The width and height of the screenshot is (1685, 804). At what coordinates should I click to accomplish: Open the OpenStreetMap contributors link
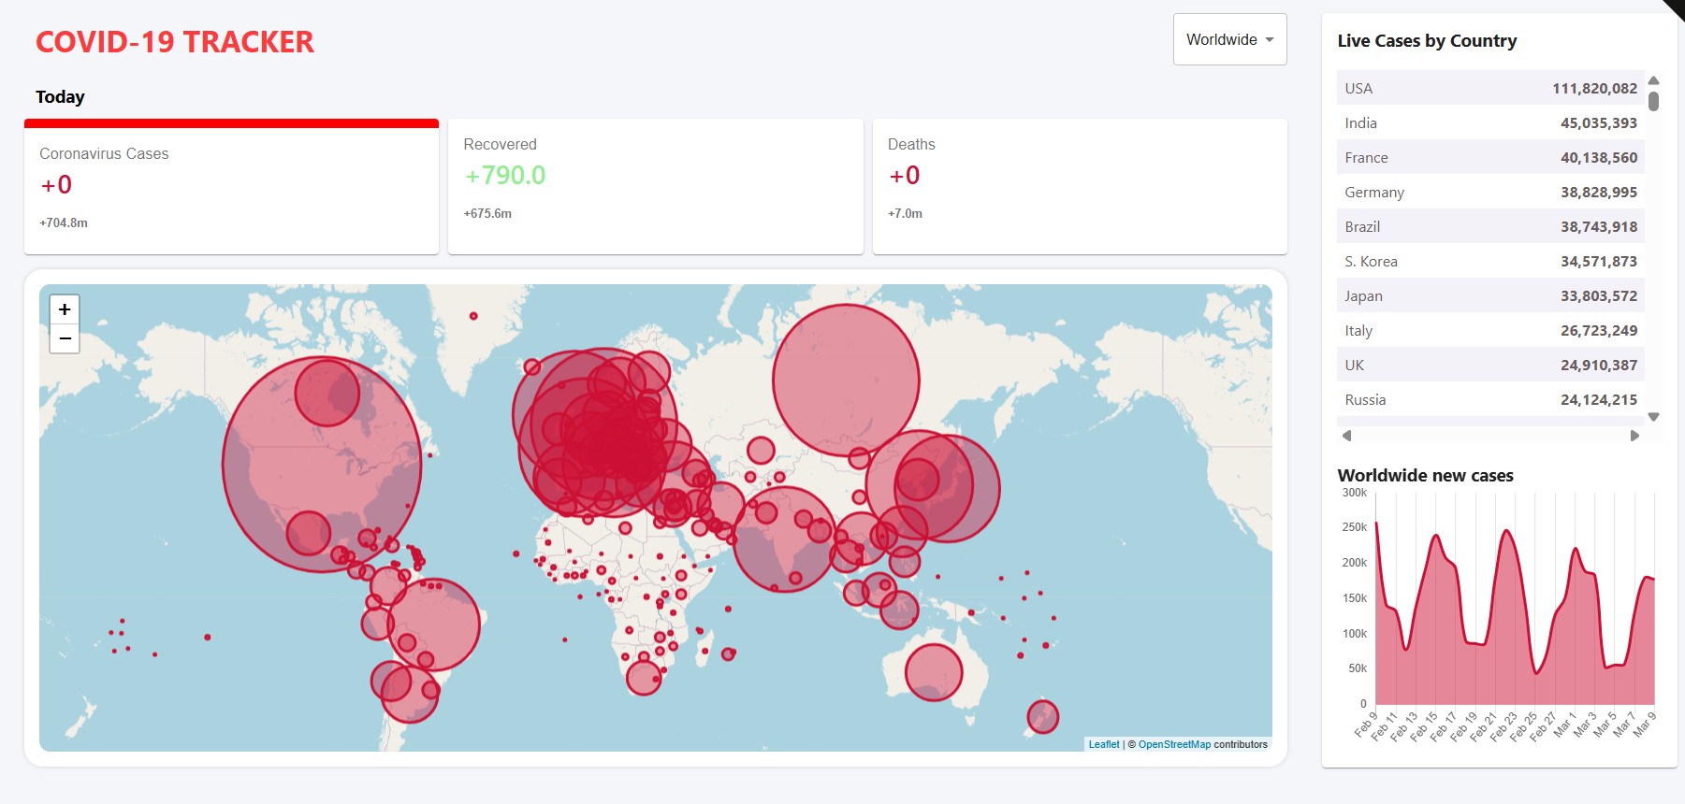click(x=1174, y=744)
